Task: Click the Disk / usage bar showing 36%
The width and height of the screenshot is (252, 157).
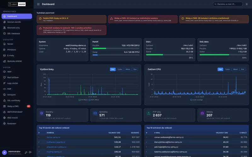Action: (169, 55)
